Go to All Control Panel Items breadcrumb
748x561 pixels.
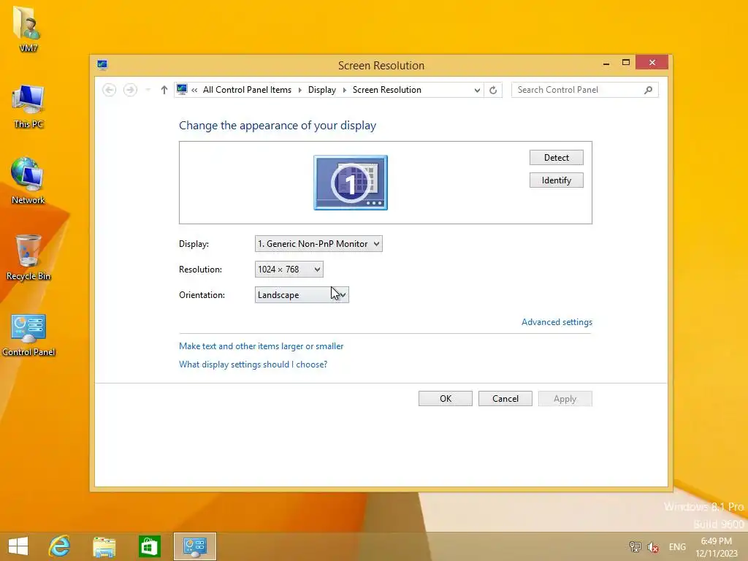(x=247, y=90)
